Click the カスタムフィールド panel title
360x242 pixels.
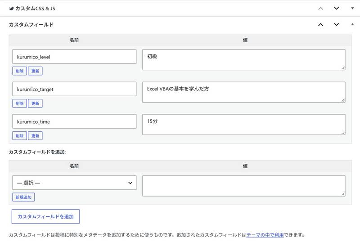click(x=31, y=25)
